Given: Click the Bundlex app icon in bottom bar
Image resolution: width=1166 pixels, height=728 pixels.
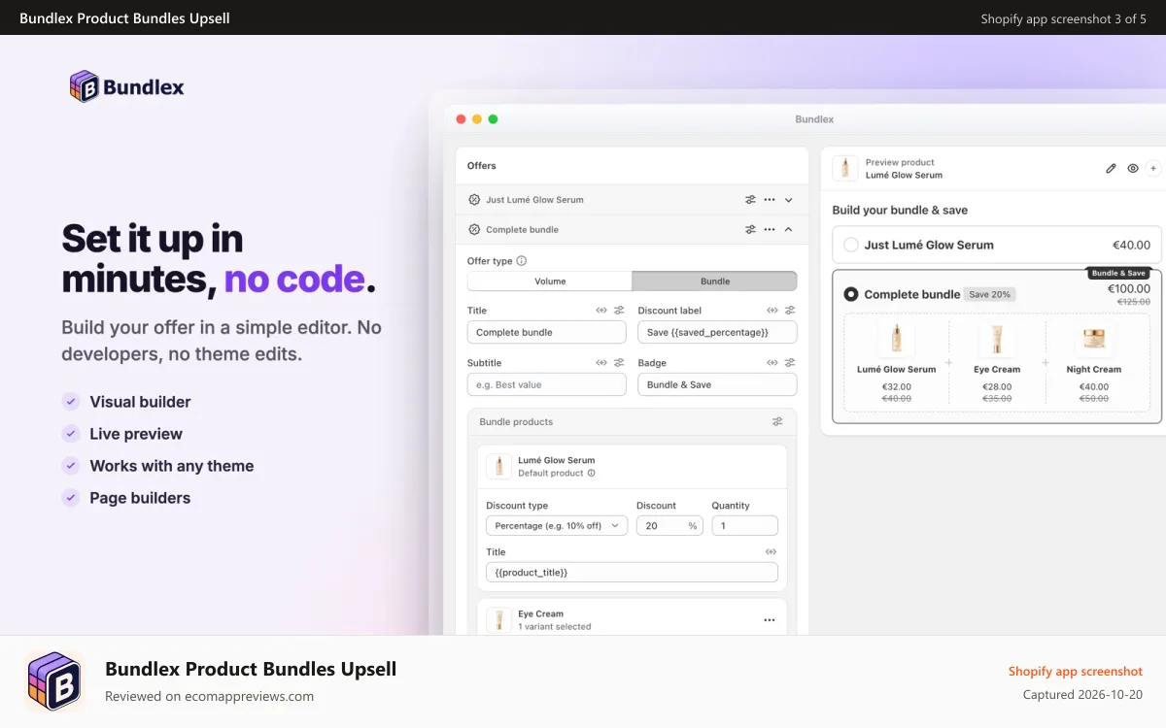Looking at the screenshot, I should coord(54,681).
